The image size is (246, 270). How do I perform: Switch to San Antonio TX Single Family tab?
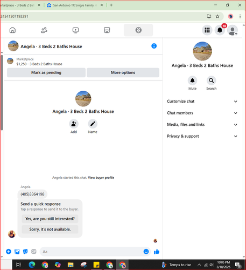tap(75, 5)
